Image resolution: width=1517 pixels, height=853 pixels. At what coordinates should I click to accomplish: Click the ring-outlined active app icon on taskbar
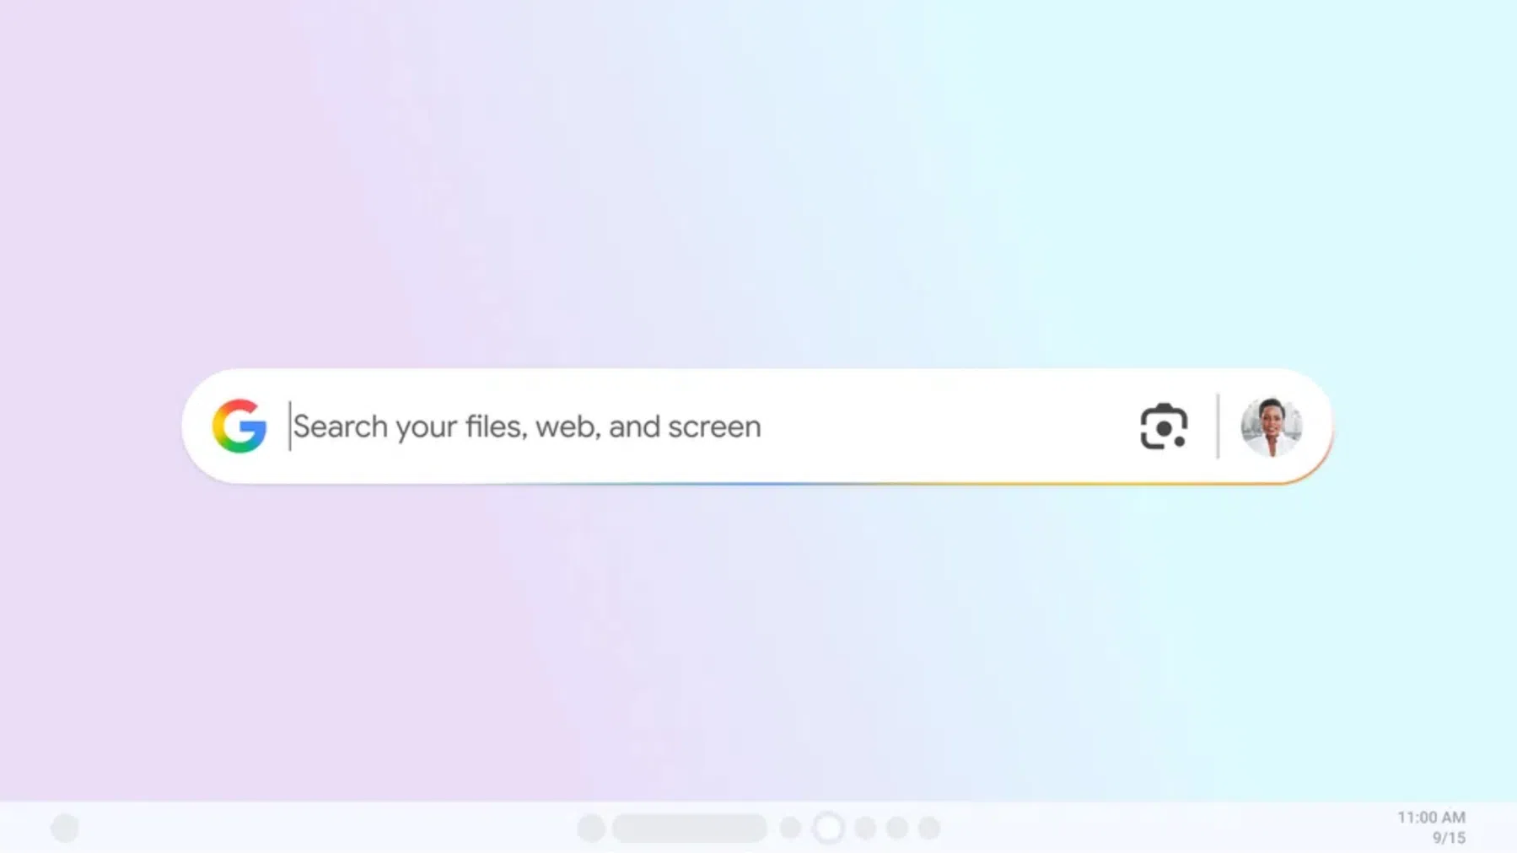(x=828, y=829)
